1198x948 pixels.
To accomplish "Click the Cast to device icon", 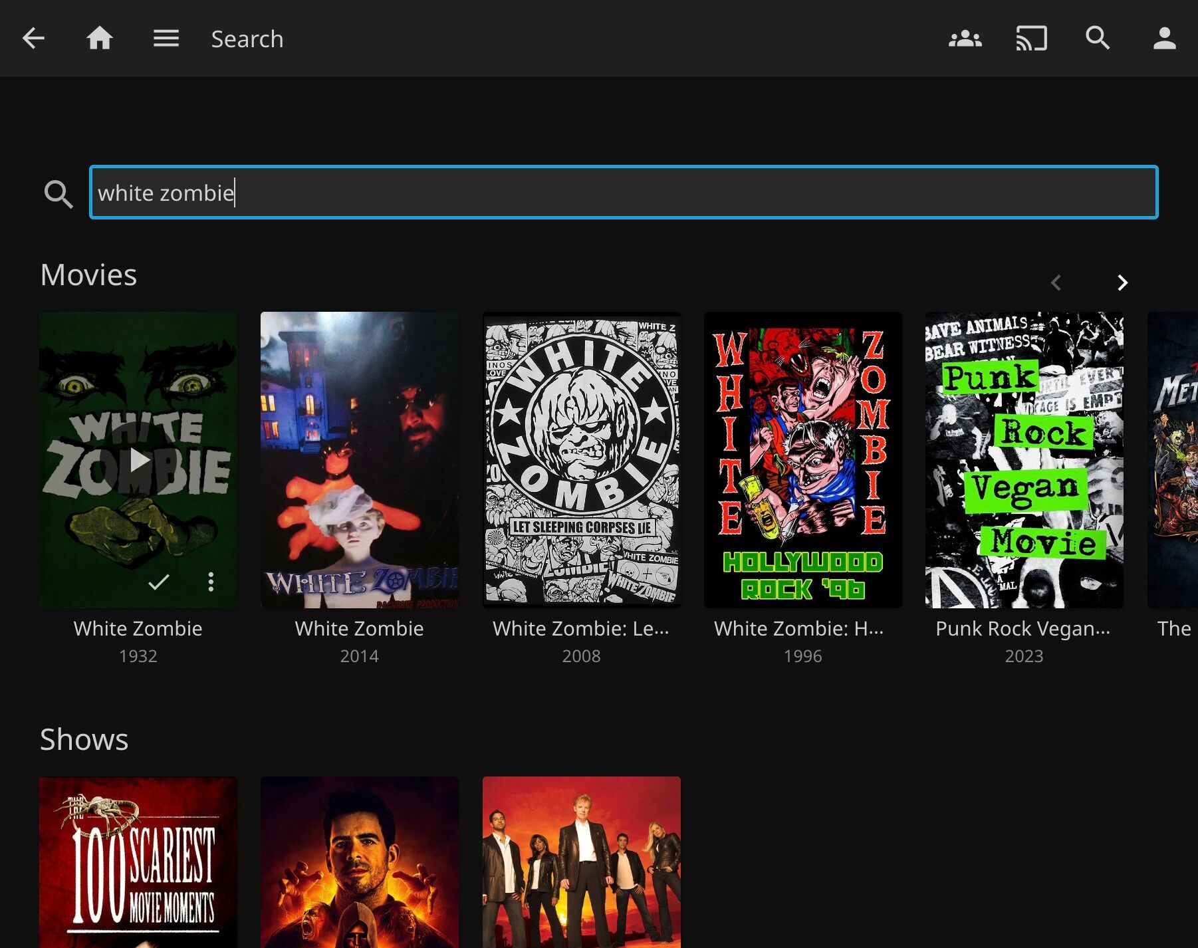I will [1031, 39].
